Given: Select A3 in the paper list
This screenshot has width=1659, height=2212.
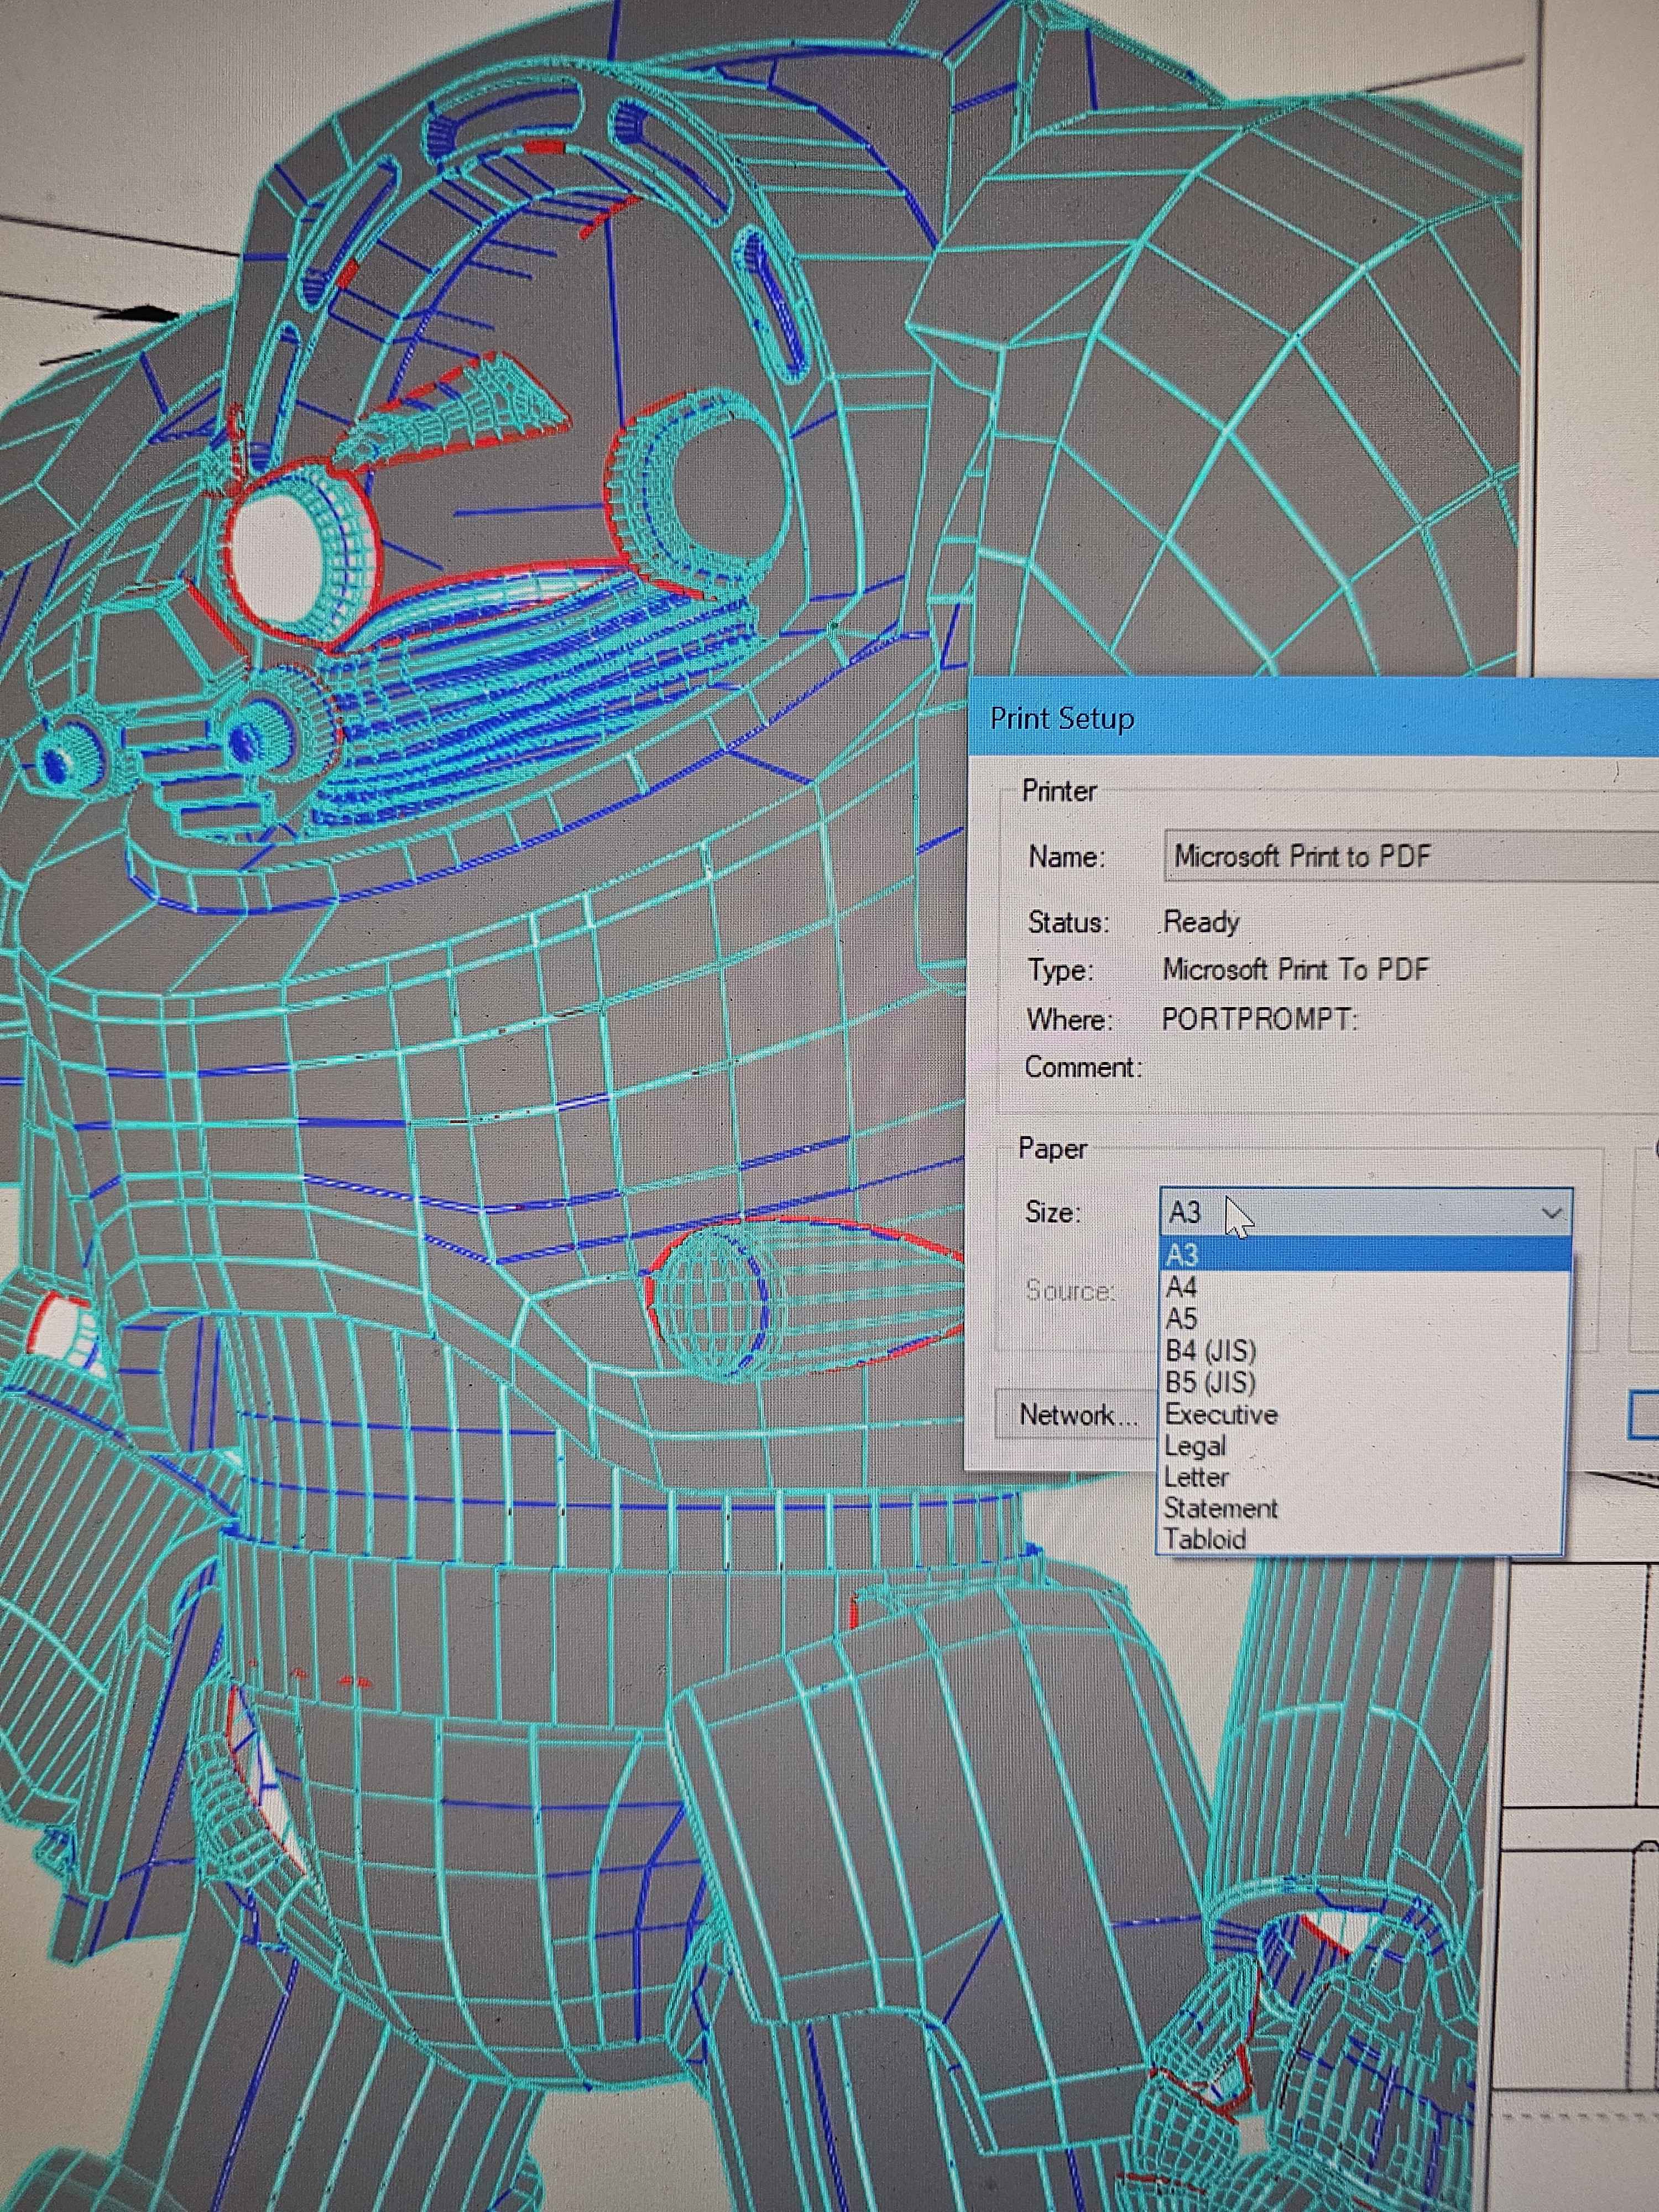Looking at the screenshot, I should (1182, 1255).
